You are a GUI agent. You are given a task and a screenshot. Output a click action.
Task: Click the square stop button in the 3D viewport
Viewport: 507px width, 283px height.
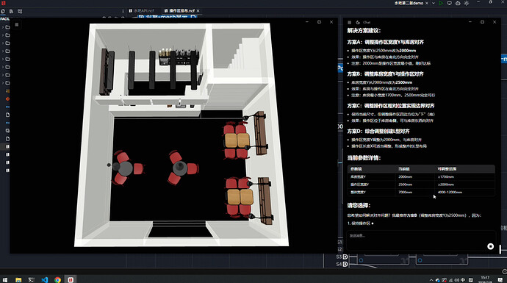point(17,24)
